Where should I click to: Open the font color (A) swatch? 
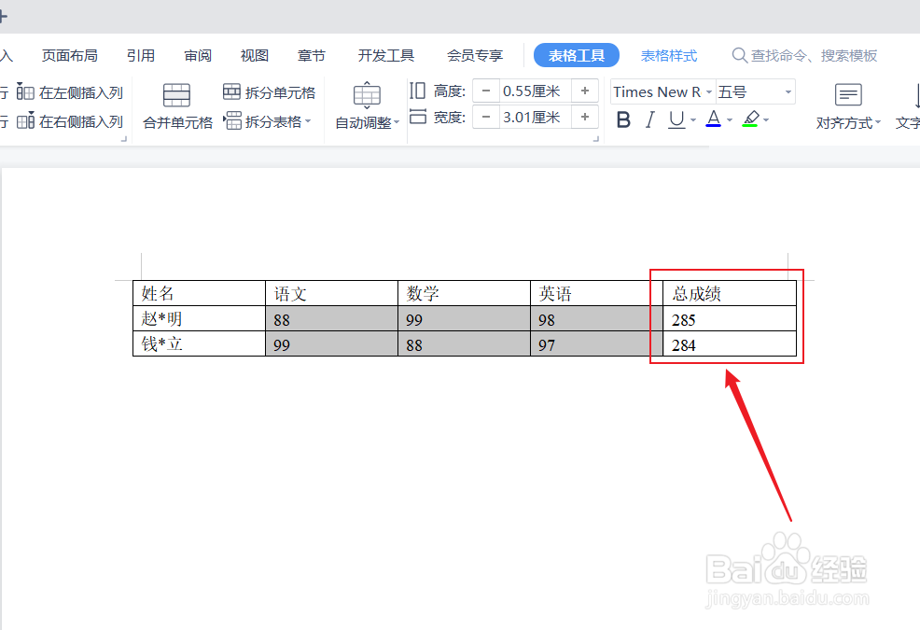pos(712,119)
